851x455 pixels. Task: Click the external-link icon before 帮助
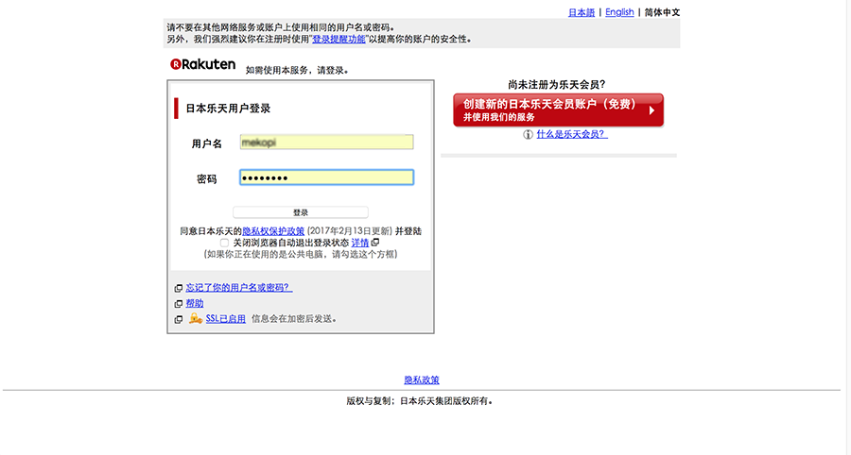click(178, 304)
